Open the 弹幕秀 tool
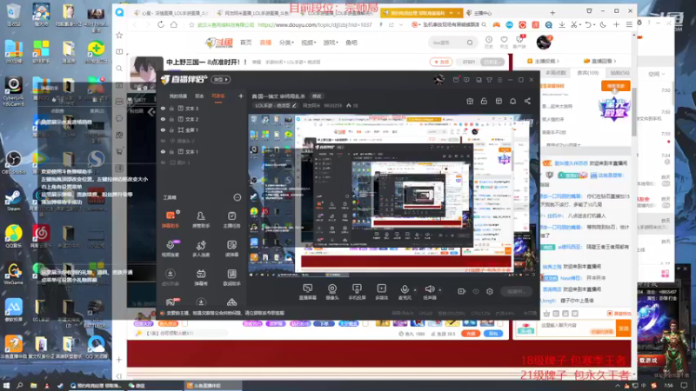 tap(201, 277)
